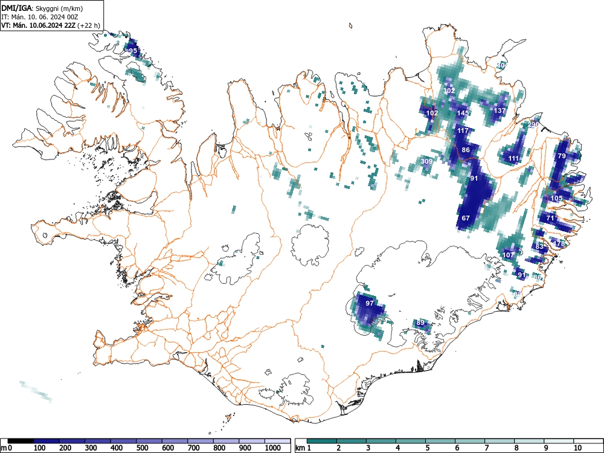Click the value 97 on the Vatnajökull glacier

[370, 303]
